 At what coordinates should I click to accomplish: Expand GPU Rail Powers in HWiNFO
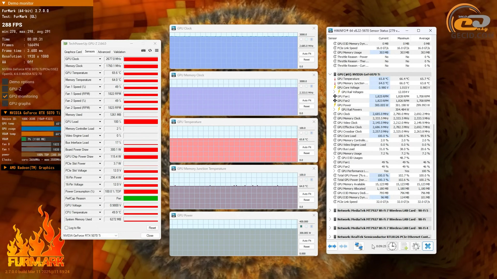[334, 110]
